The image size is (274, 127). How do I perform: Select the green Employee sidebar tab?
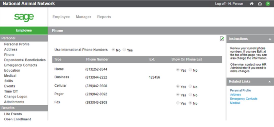click(24, 30)
